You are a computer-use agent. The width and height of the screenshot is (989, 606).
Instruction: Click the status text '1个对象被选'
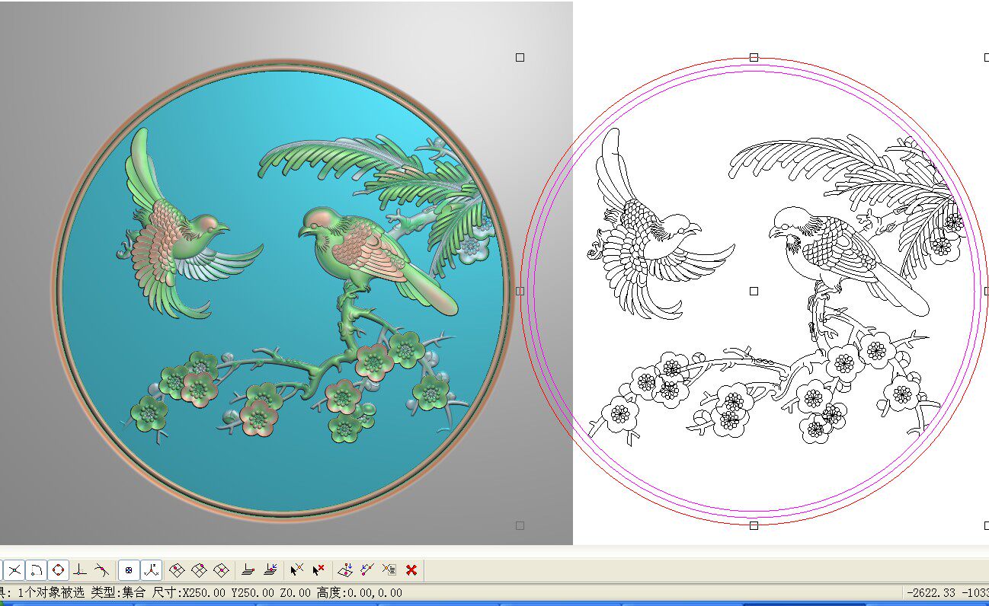click(50, 592)
